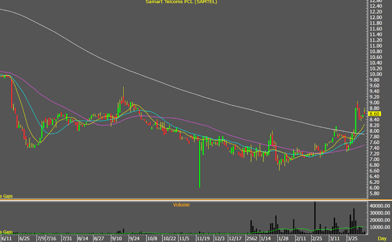
Task: Click the 40000.00 volume axis value
Action: 380,206
